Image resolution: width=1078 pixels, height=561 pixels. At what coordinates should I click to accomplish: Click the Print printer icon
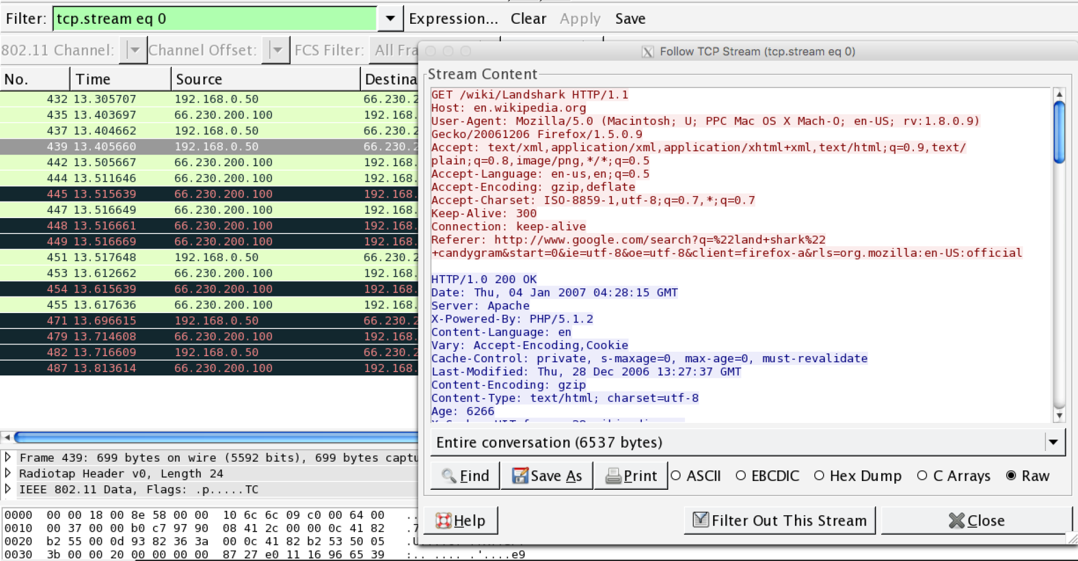pos(613,476)
